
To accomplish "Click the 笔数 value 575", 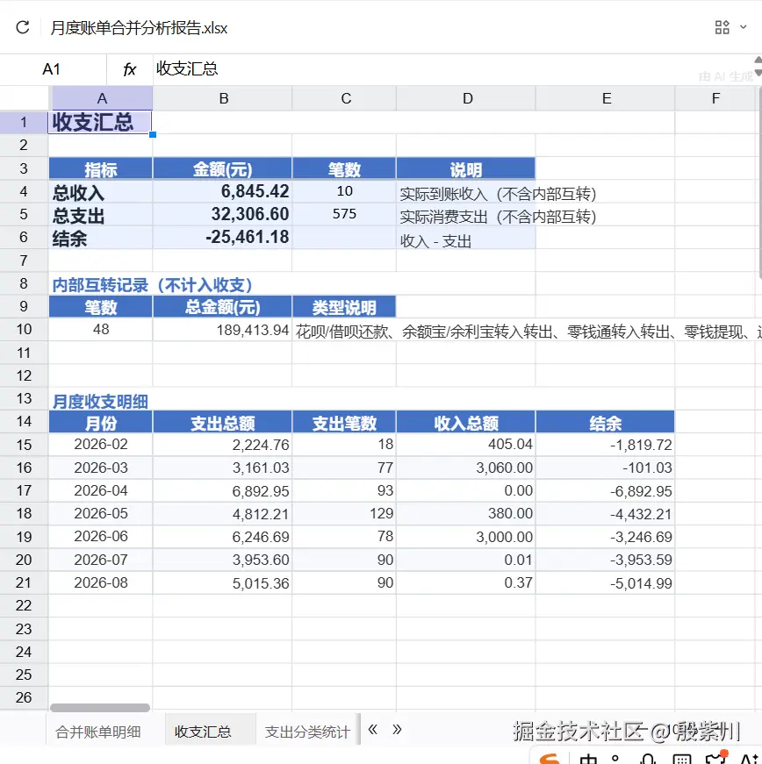I will coord(344,214).
